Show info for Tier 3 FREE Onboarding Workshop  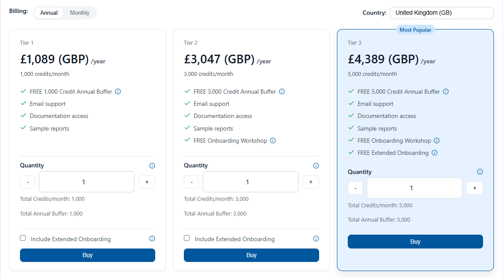coord(437,141)
